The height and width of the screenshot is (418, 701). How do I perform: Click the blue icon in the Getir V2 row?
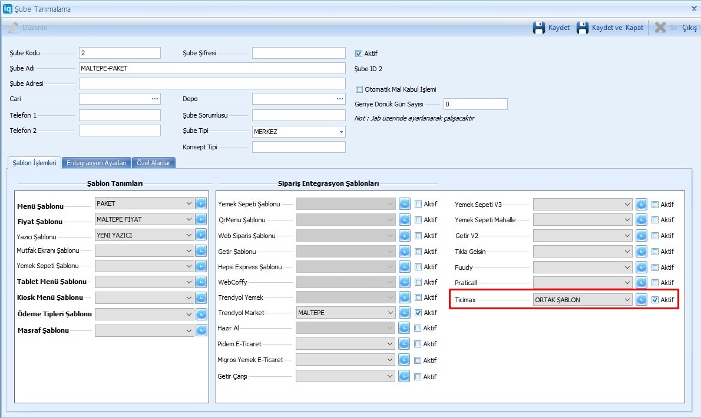[x=642, y=236]
